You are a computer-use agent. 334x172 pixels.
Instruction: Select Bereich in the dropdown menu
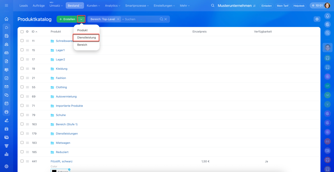82,45
